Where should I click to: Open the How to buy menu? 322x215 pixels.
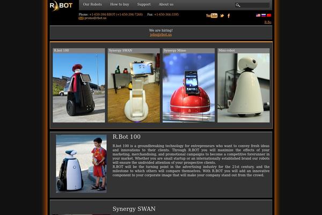pos(120,4)
